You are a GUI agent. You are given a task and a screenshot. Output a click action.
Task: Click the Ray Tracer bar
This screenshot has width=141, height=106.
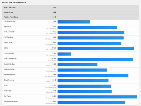coord(97,97)
